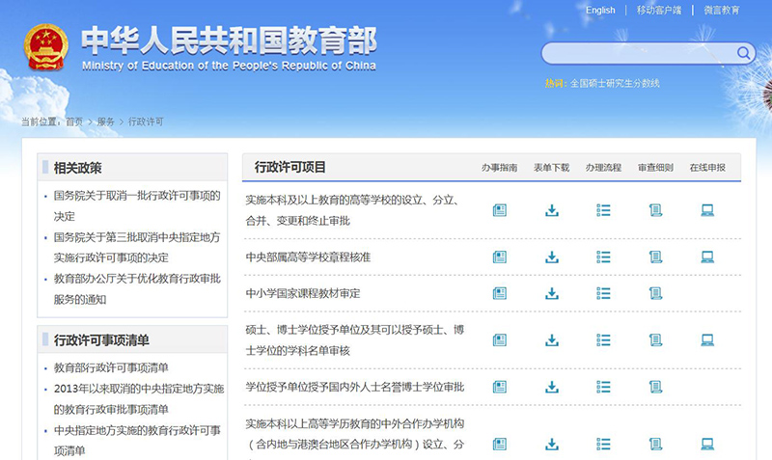Open review rules for 中央部属高等学校章程核准

[x=655, y=257]
